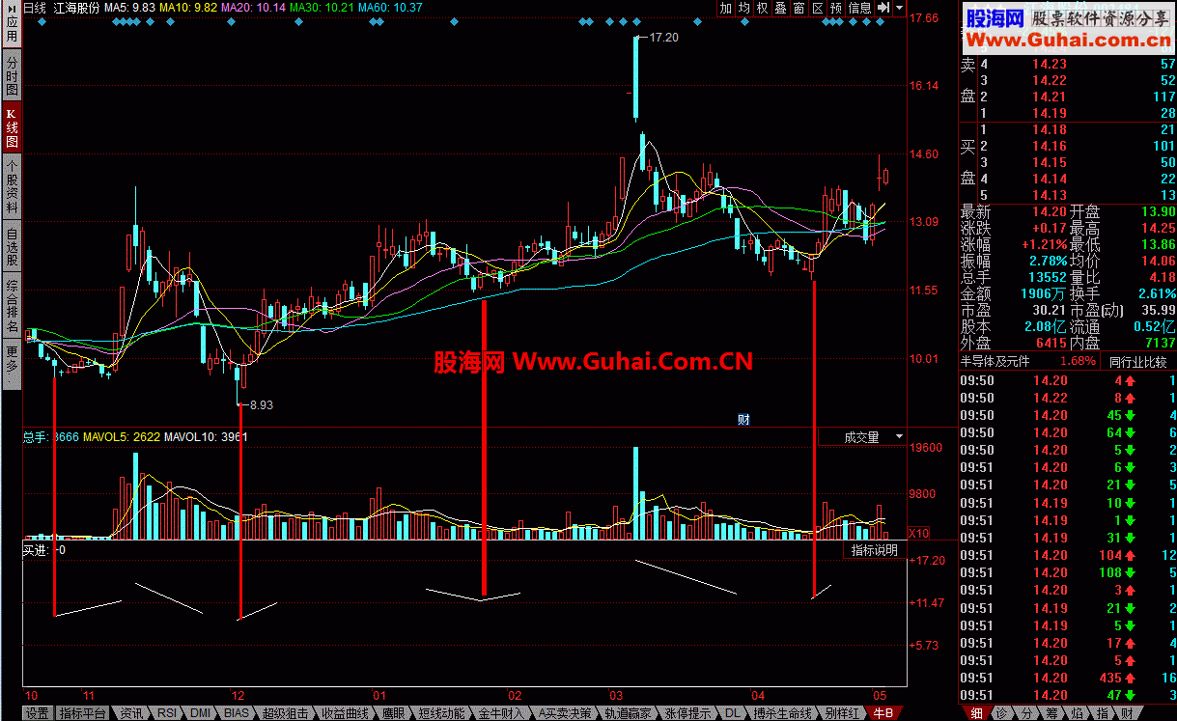Click the MAVOL10: 3961 label

pyautogui.click(x=206, y=437)
